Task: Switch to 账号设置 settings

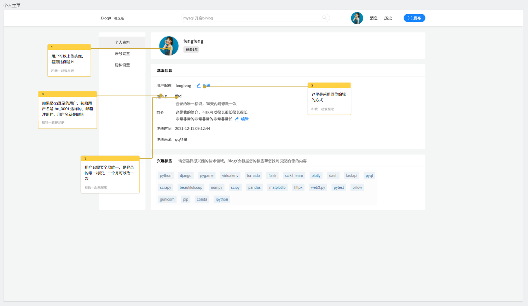Action: pos(122,54)
